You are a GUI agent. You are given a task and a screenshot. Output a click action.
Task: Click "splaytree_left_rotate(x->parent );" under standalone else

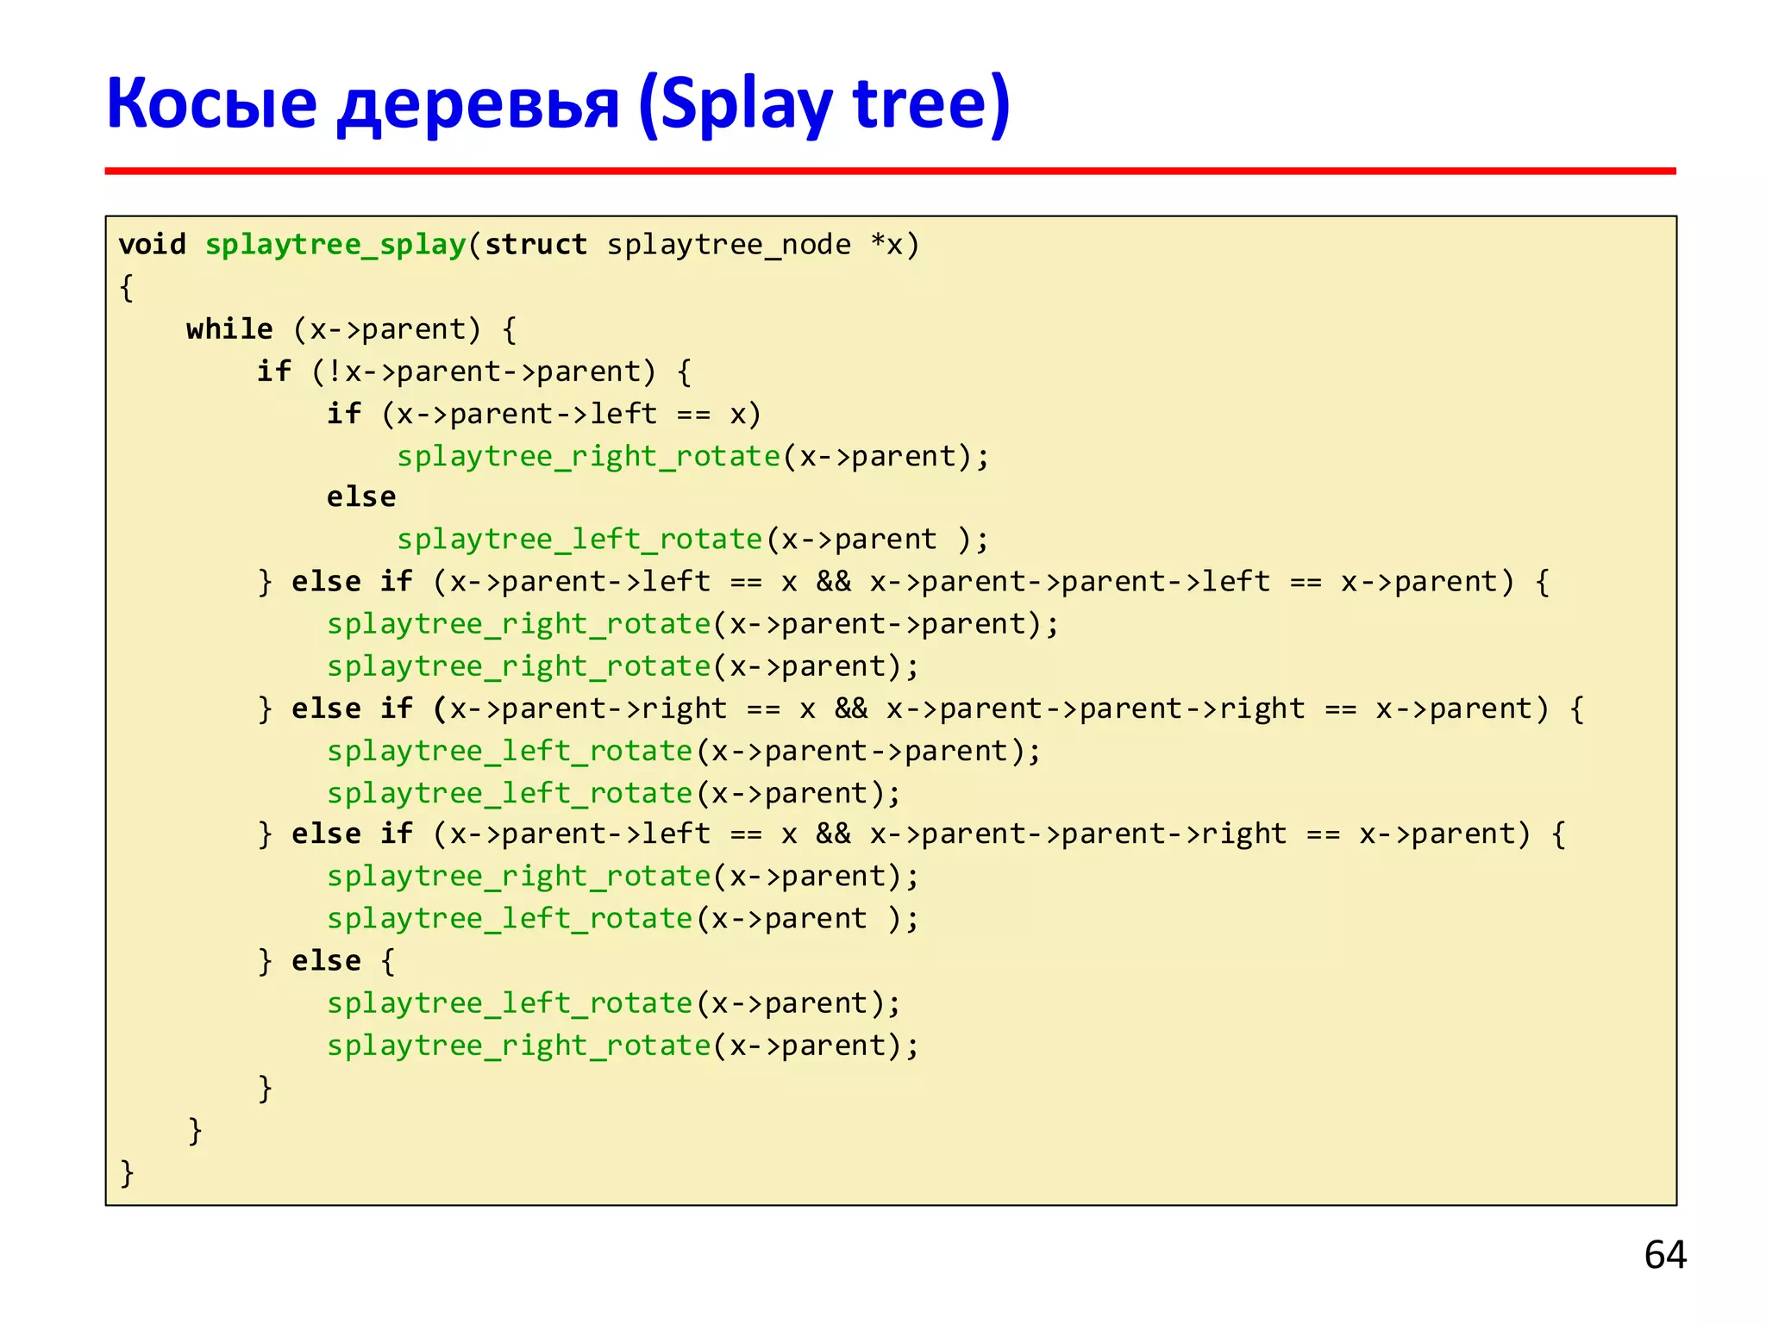pyautogui.click(x=693, y=540)
